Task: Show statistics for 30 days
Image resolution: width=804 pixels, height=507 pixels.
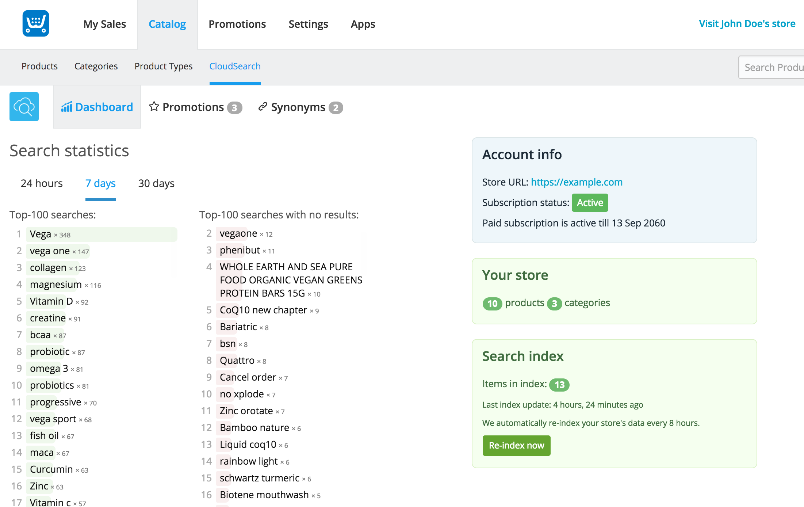Action: coord(156,183)
